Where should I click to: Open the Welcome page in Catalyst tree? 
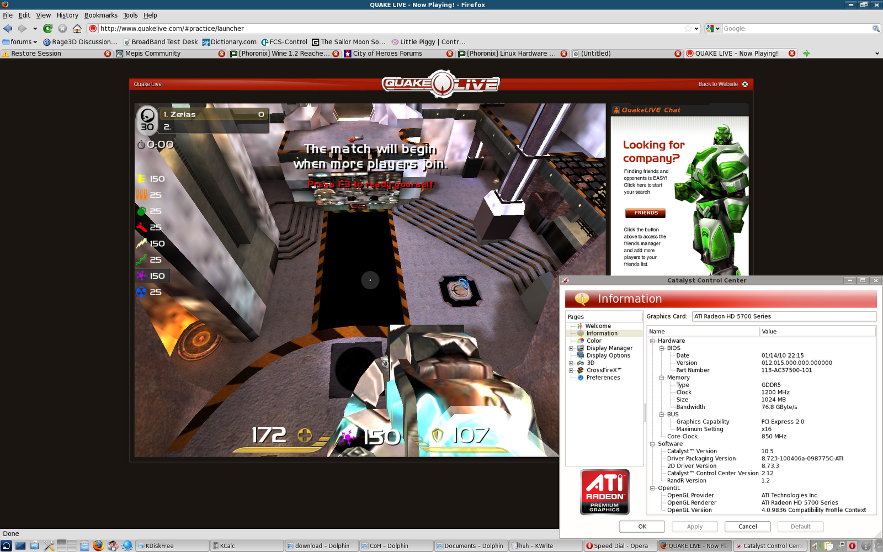pos(598,326)
